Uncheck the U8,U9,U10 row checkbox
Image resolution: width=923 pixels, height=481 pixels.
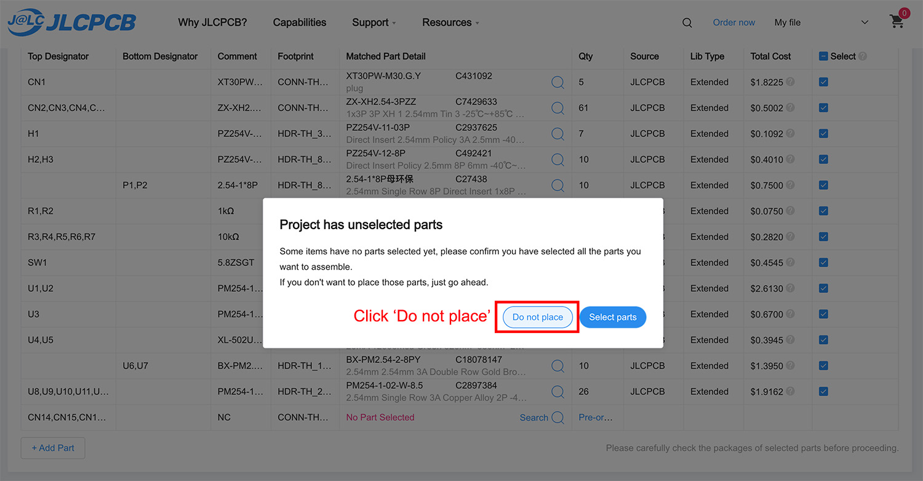click(x=823, y=391)
